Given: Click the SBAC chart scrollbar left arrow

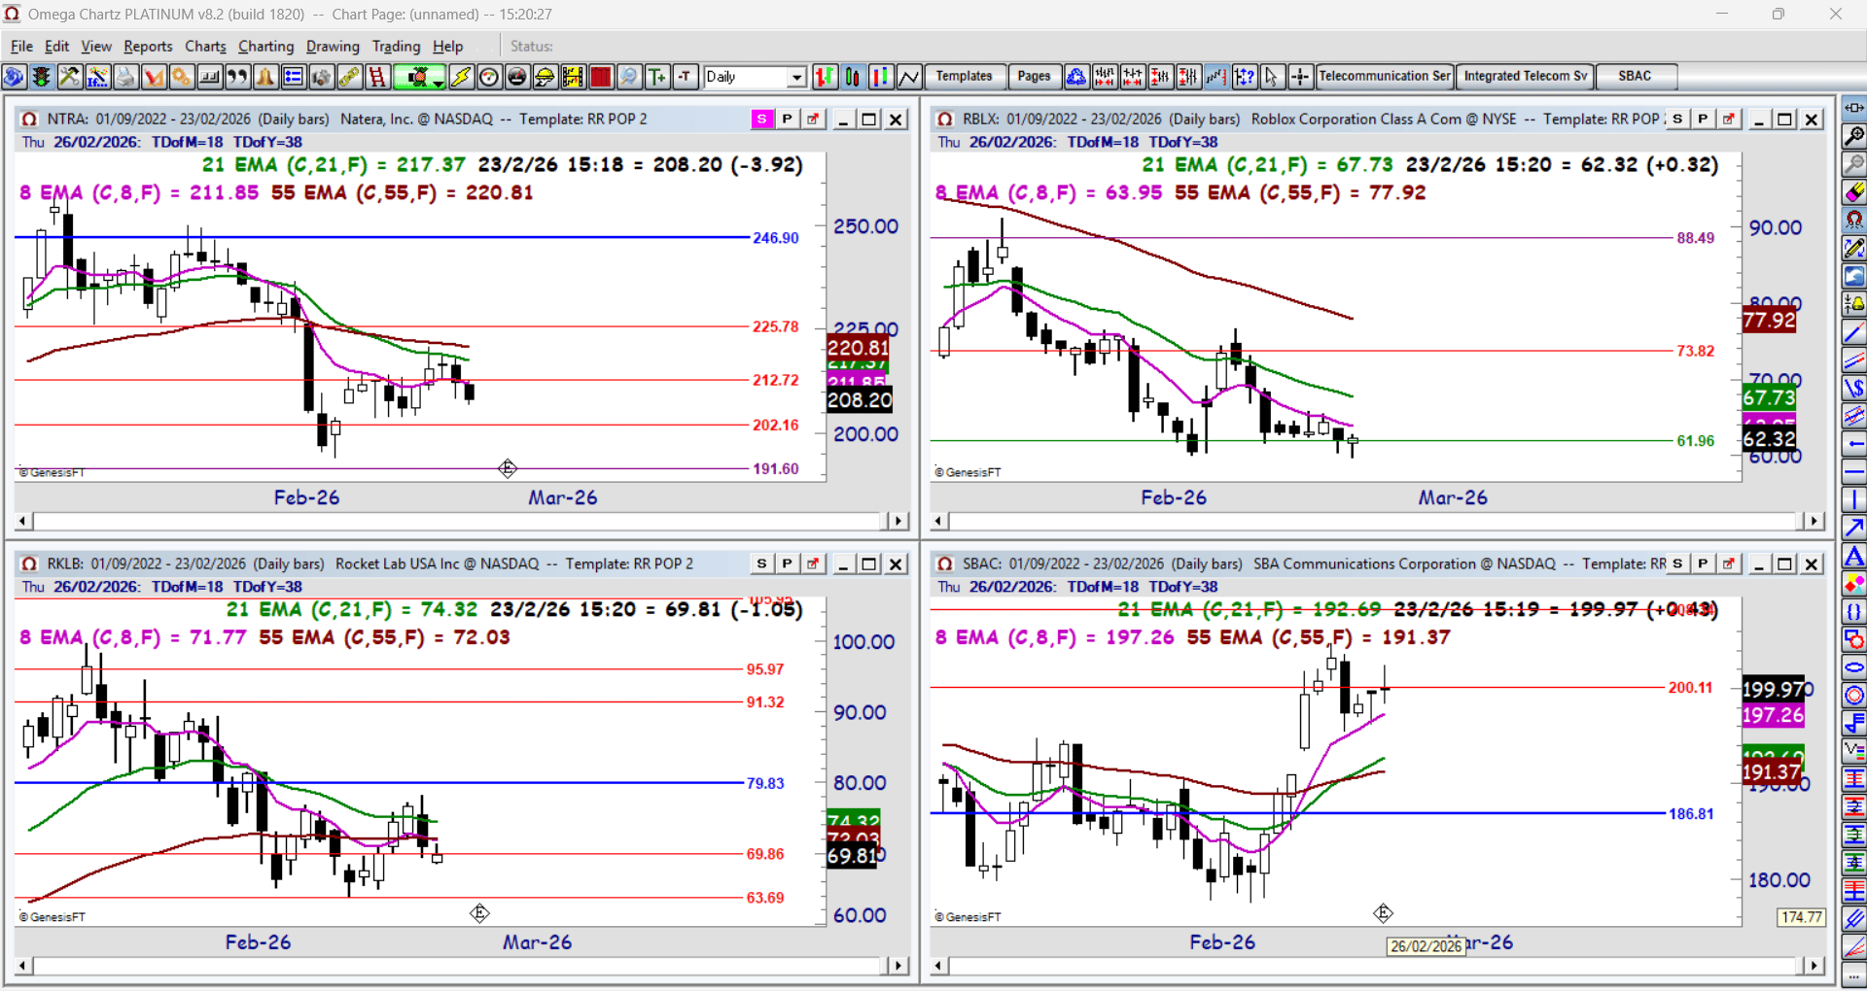Looking at the screenshot, I should (939, 966).
